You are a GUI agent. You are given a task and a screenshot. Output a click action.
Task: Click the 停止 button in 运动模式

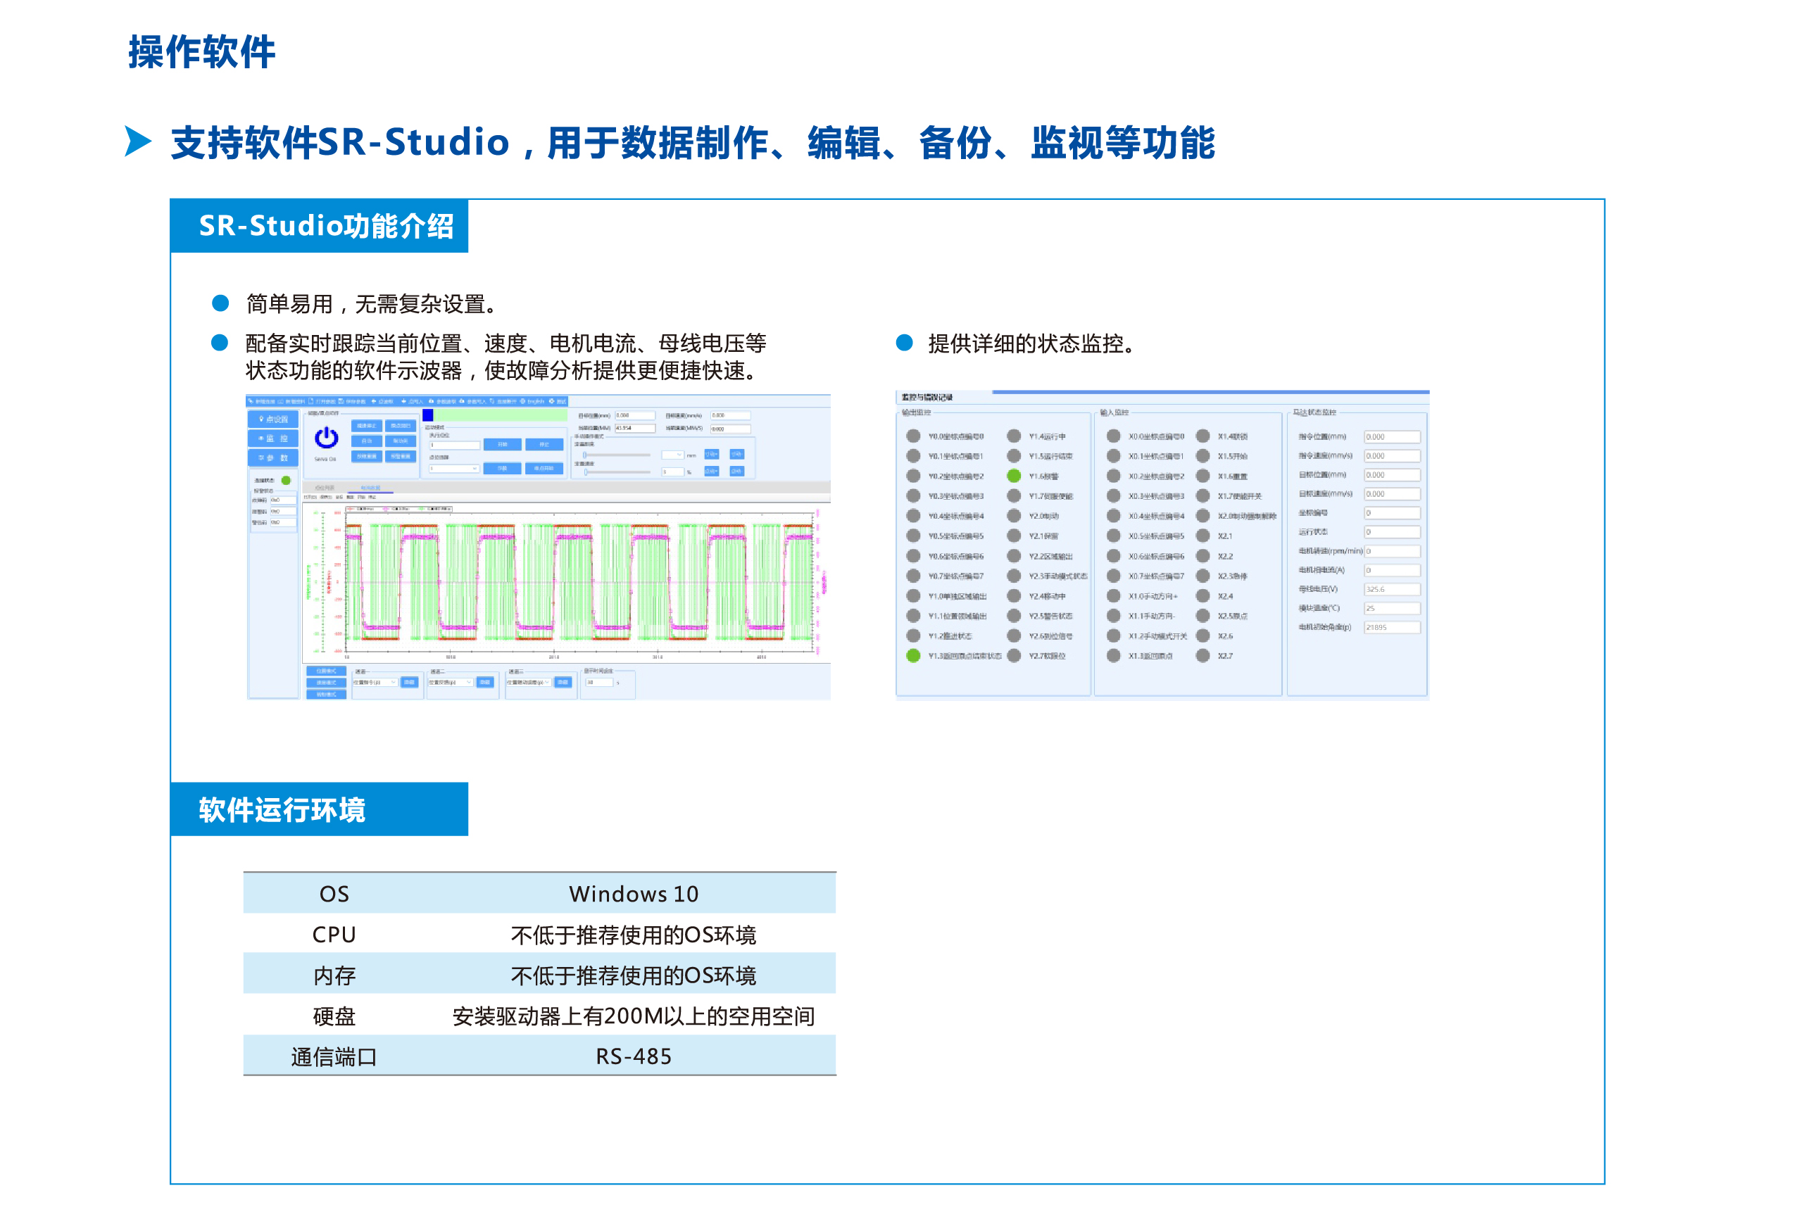(544, 444)
